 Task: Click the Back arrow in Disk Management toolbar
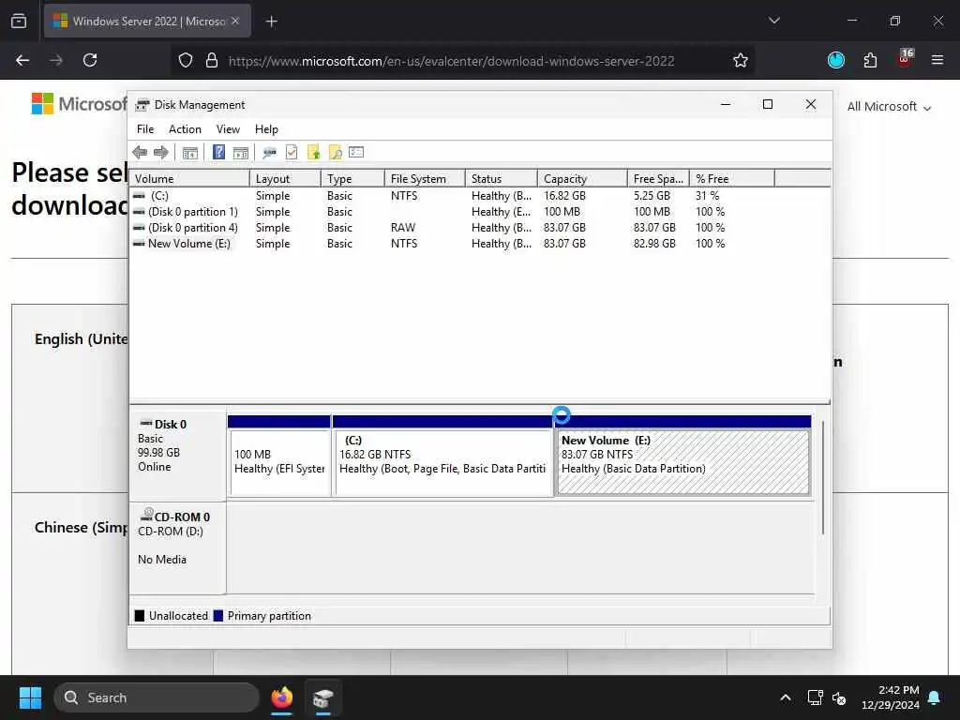140,153
